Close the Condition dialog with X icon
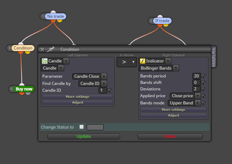The height and width of the screenshot is (164, 232). [42, 49]
